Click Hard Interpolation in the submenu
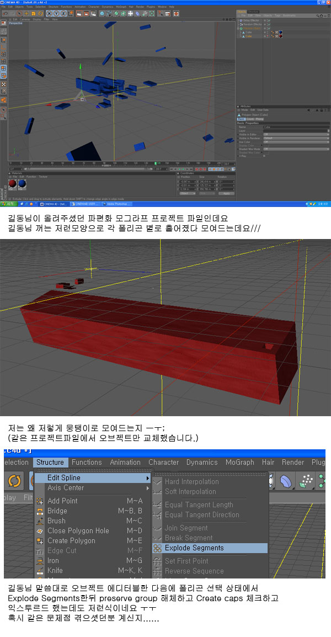This screenshot has height=637, width=331. (210, 482)
